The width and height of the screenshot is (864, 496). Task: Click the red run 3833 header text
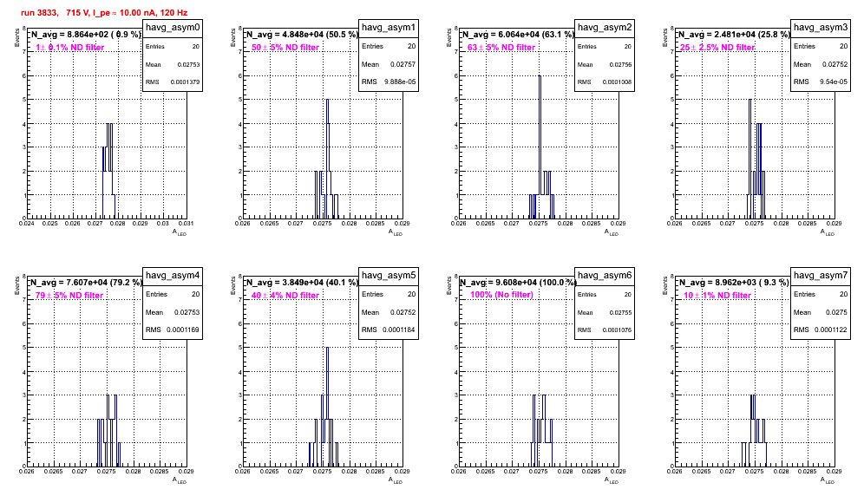pyautogui.click(x=104, y=13)
